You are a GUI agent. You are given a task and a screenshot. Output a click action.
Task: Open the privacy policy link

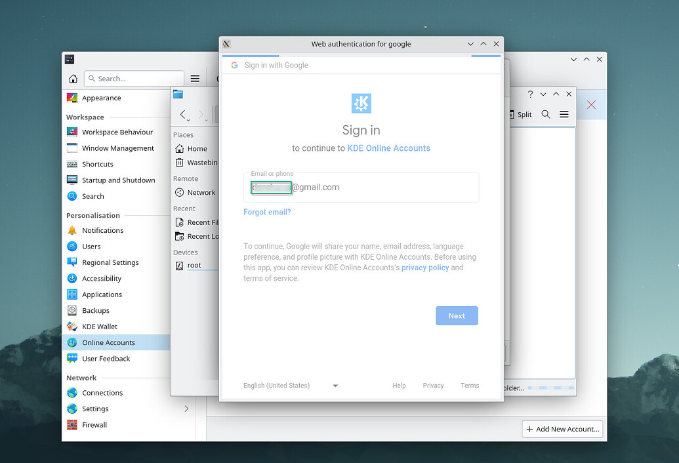point(424,267)
